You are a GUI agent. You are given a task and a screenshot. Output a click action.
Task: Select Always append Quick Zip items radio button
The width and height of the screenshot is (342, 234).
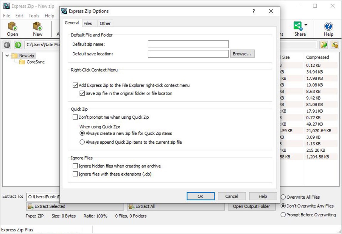[82, 142]
